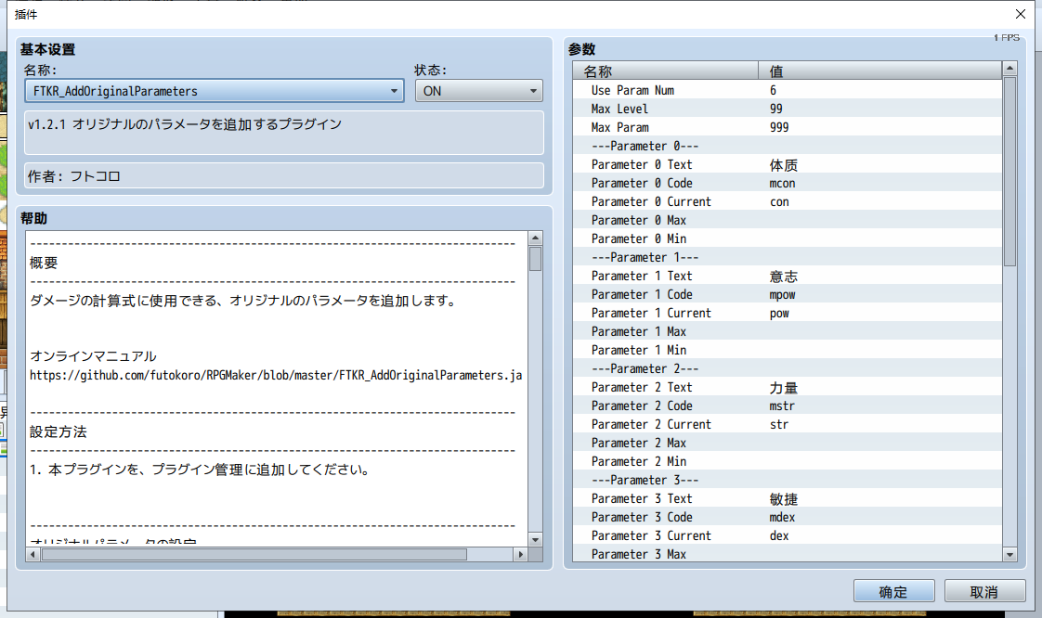Image resolution: width=1042 pixels, height=618 pixels.
Task: Click the 設定方法 heading in help text
Action: (x=58, y=432)
